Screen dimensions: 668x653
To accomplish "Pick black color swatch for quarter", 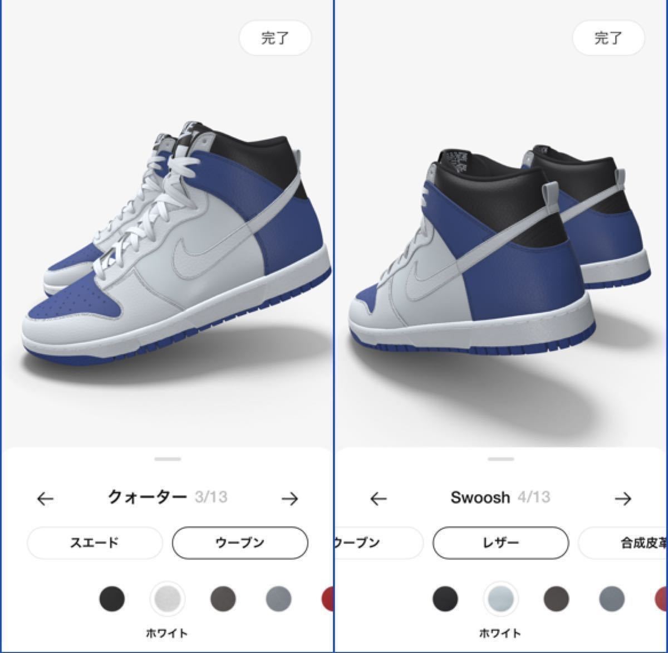I will pyautogui.click(x=112, y=600).
